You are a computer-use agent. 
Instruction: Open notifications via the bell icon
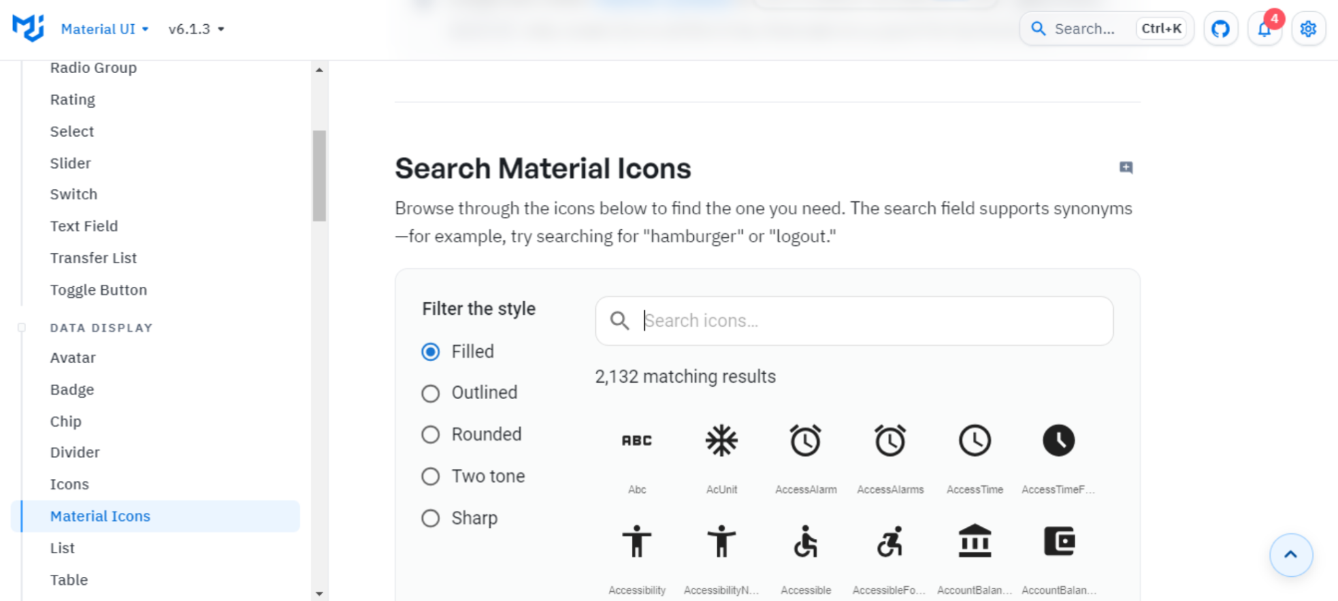point(1265,29)
